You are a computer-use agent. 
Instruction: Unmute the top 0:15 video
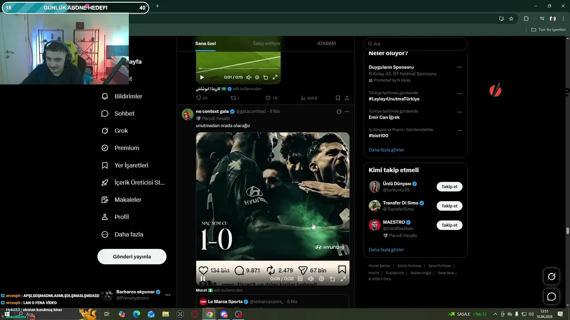(248, 77)
